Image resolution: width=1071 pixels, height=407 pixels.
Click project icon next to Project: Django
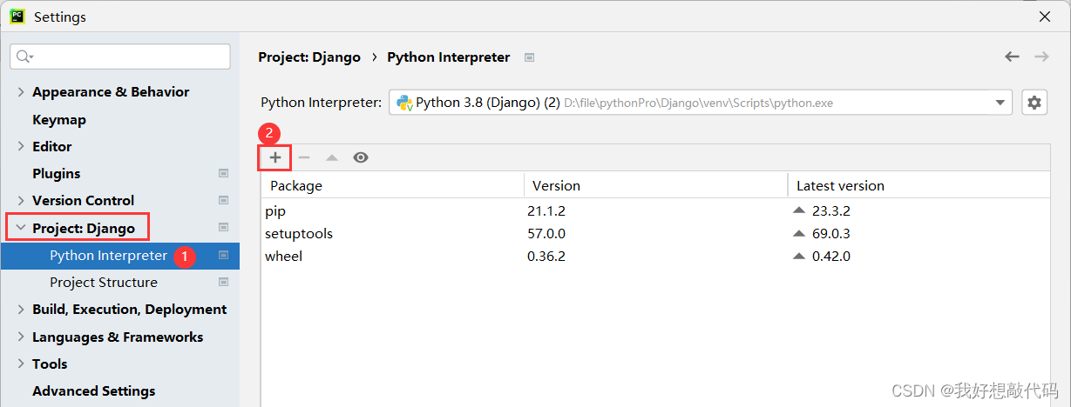[x=223, y=228]
